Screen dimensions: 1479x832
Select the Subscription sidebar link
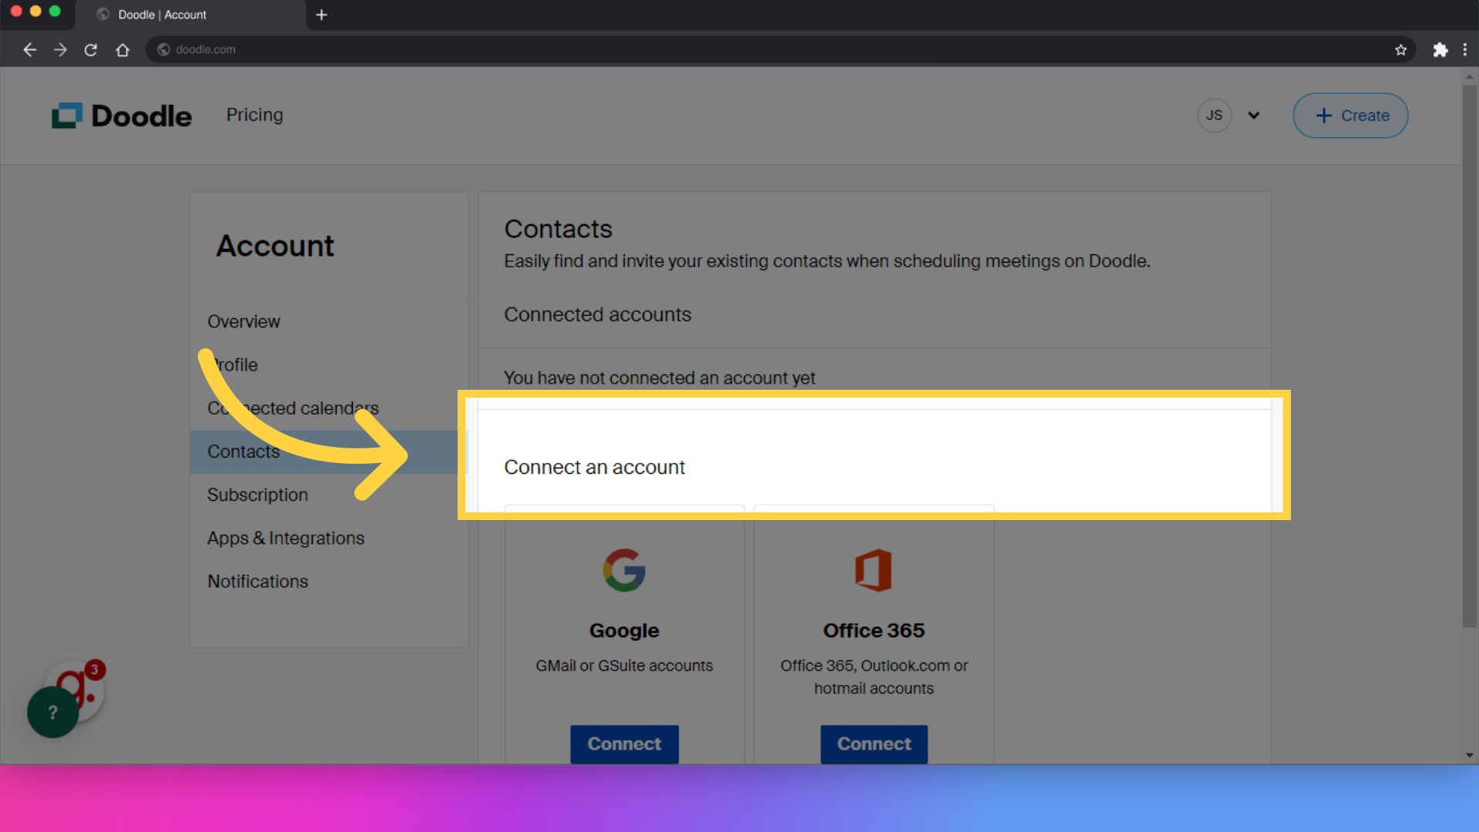coord(257,494)
